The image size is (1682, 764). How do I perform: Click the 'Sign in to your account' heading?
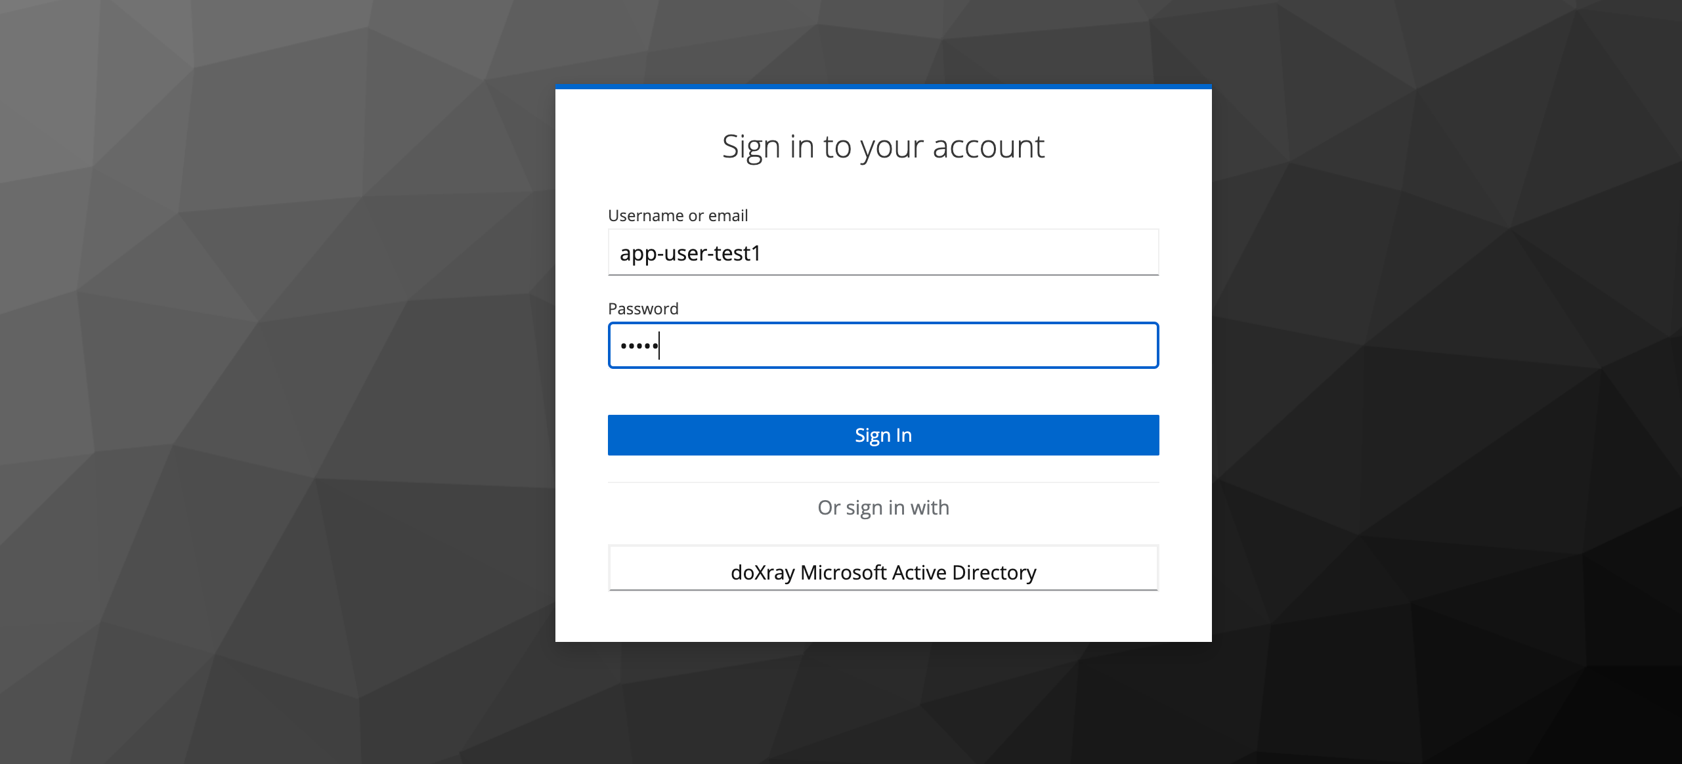coord(883,147)
